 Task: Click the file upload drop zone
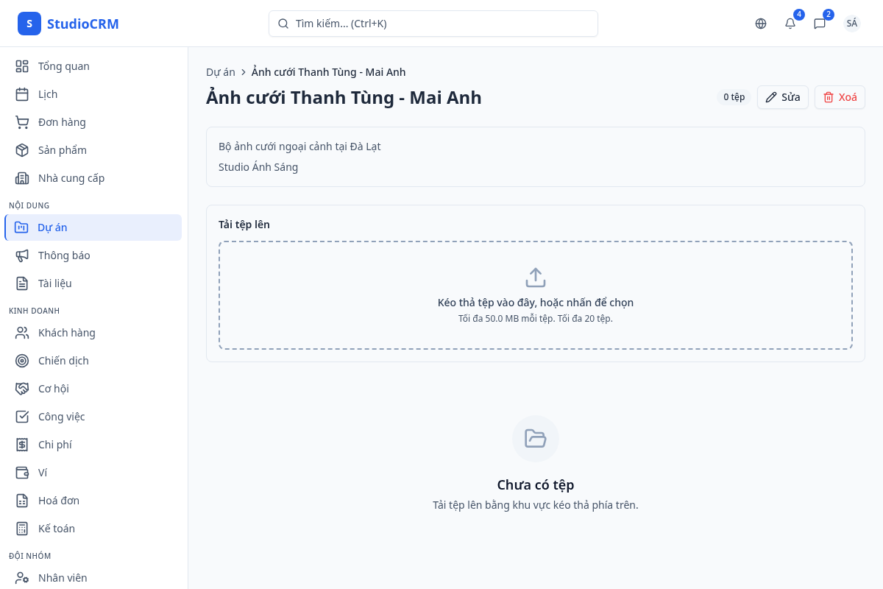click(x=535, y=294)
